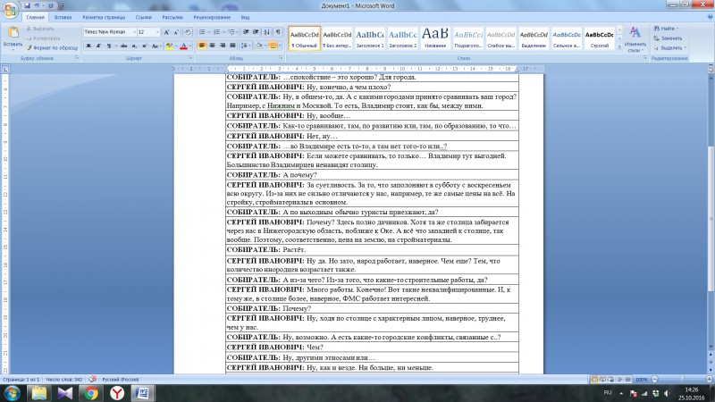Click the Найти button

pyautogui.click(x=666, y=29)
